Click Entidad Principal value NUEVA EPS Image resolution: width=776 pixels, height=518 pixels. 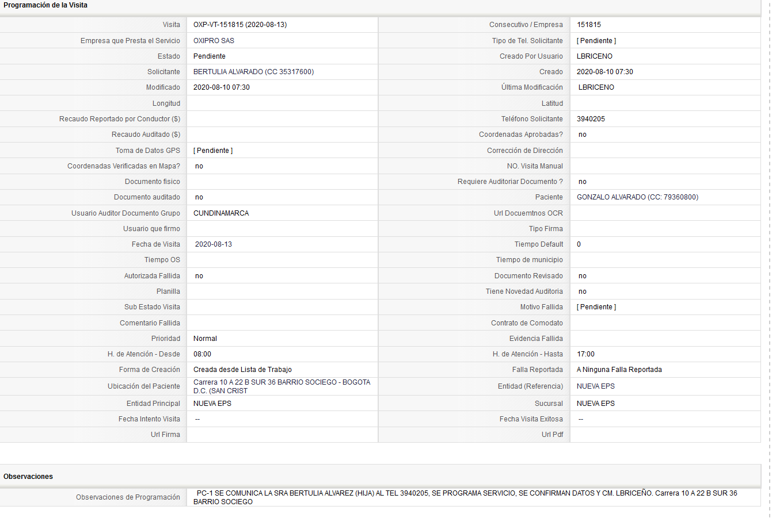(x=212, y=404)
